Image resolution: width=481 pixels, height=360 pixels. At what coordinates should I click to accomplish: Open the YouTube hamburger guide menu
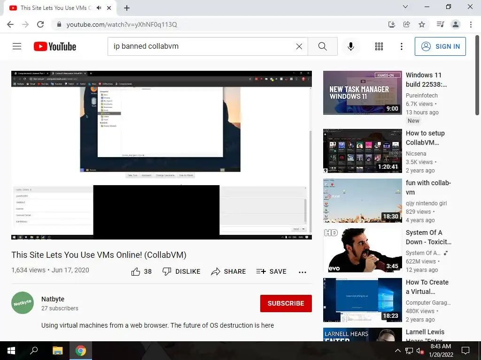point(17,46)
